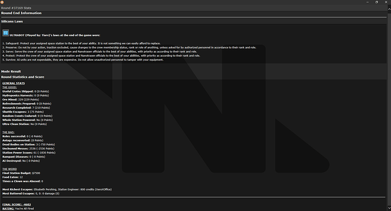Click 'THE GOOD:' subheading
The height and width of the screenshot is (211, 391).
10,87
